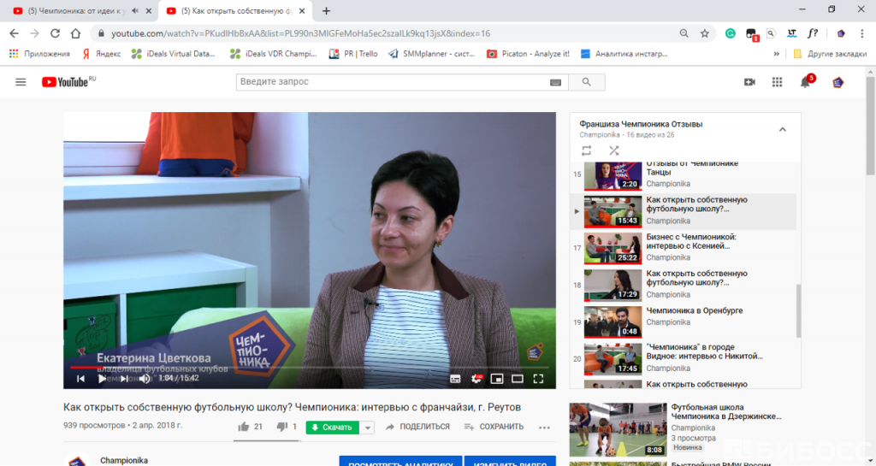Viewport: 876px width, 466px height.
Task: Enter fullscreen mode in video player
Action: coord(539,378)
